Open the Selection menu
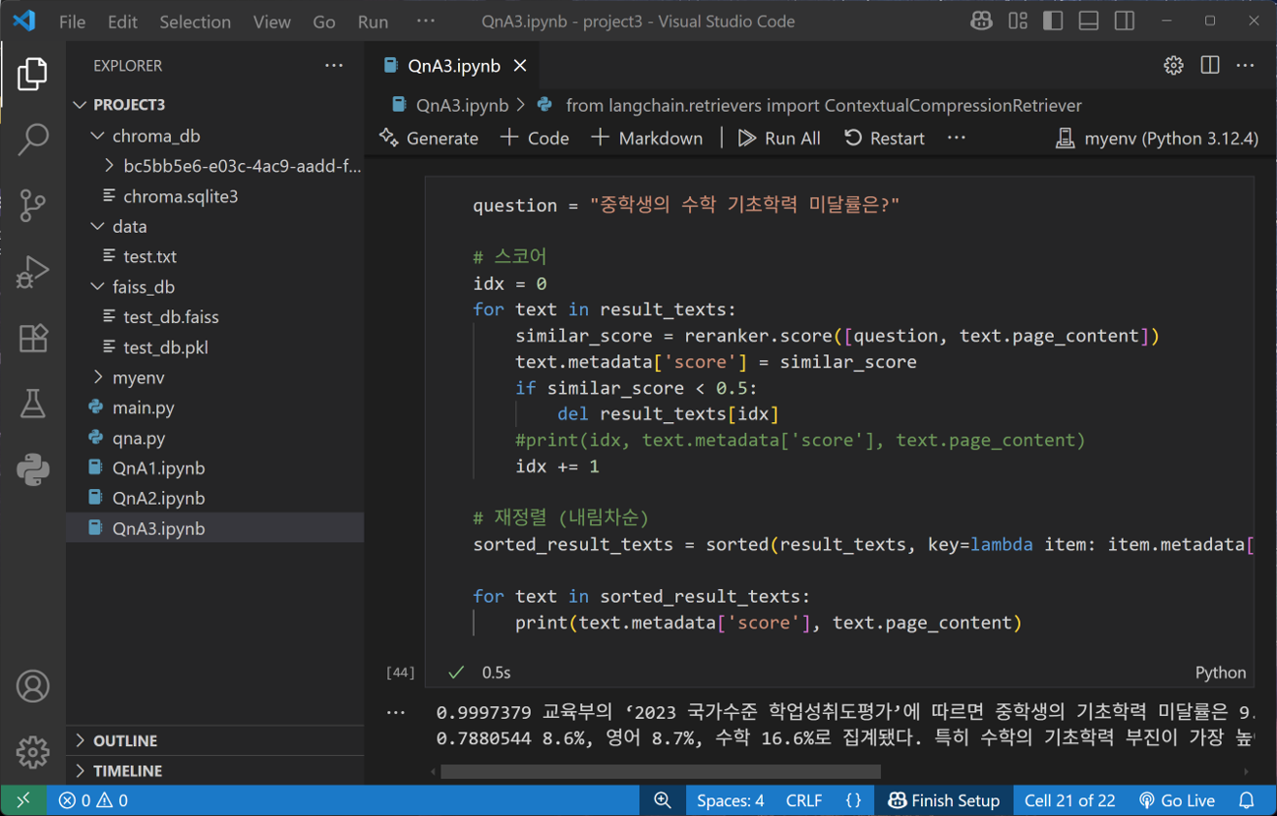1277x816 pixels. (x=195, y=22)
